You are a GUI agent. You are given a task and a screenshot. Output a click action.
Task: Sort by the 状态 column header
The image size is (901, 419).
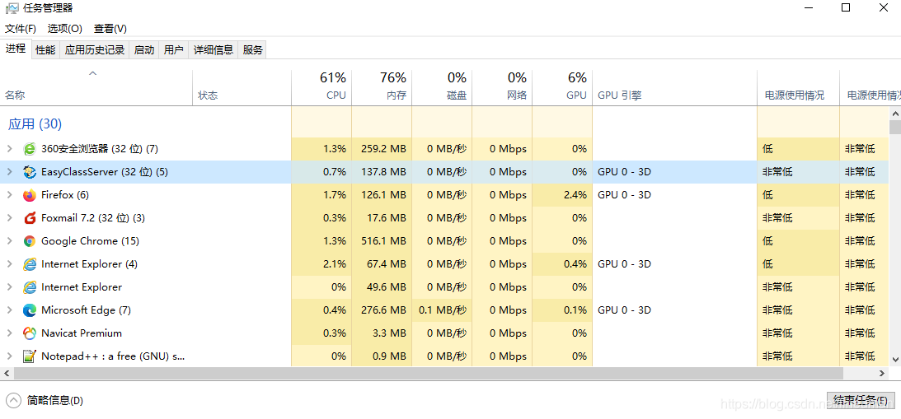[x=242, y=88]
